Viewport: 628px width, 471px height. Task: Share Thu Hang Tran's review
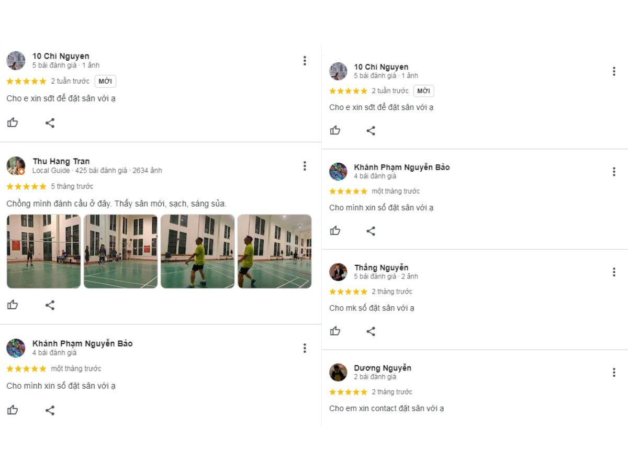pos(50,305)
